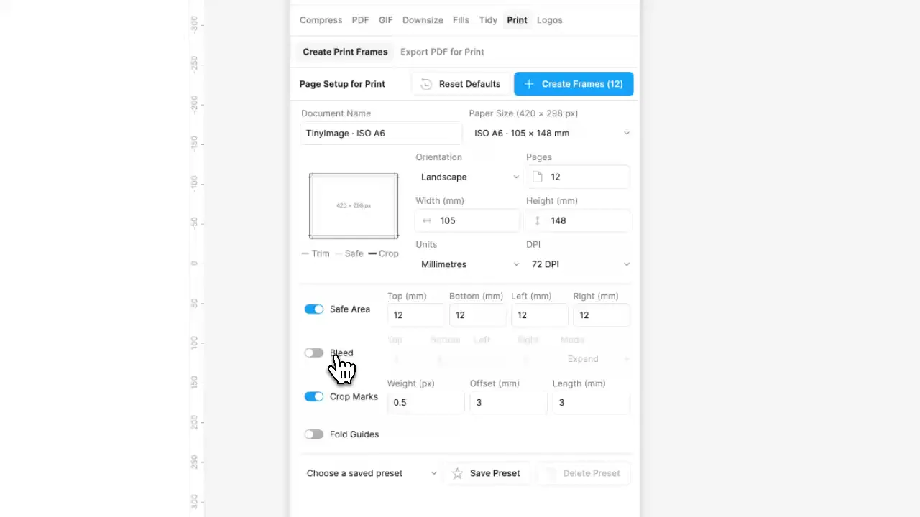Click the Safe legend label
The height and width of the screenshot is (517, 920).
354,253
